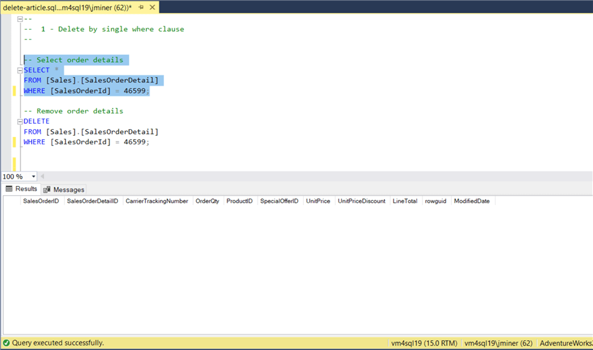Image resolution: width=593 pixels, height=350 pixels.
Task: Pin the delete-article.sql tab
Action: point(142,7)
